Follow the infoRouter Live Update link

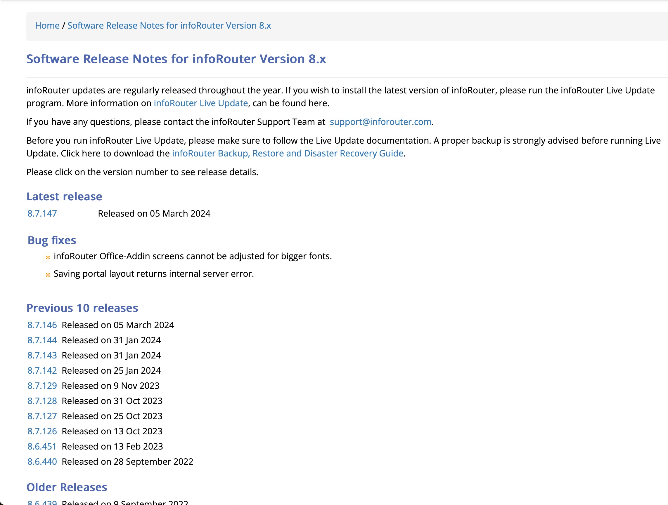tap(201, 103)
